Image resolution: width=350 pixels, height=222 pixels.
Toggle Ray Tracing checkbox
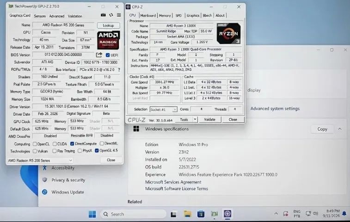(x=54, y=151)
